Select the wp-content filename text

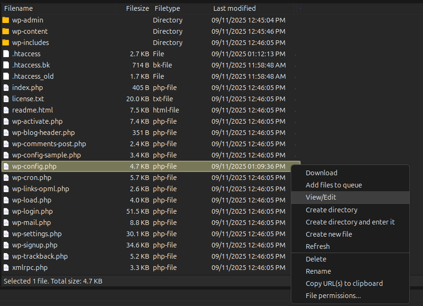click(x=30, y=31)
